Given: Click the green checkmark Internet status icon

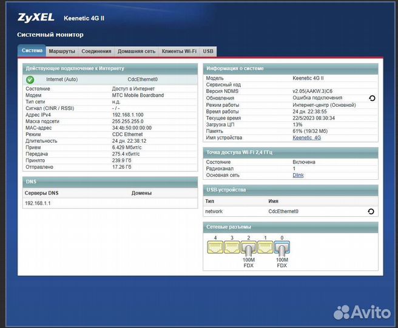Looking at the screenshot, I should click(x=30, y=80).
